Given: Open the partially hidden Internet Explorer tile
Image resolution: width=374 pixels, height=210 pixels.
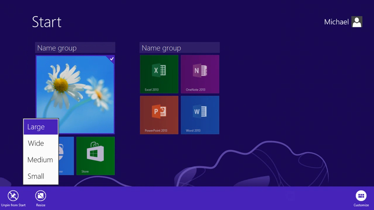Looking at the screenshot, I should click(x=66, y=156).
